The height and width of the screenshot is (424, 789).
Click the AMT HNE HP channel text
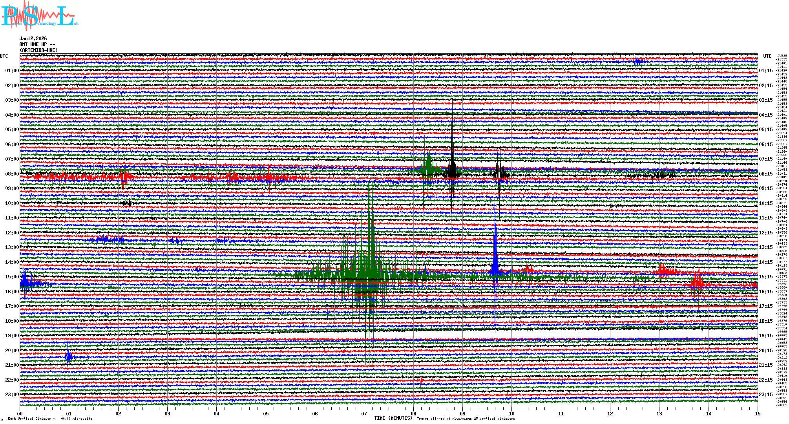[37, 44]
